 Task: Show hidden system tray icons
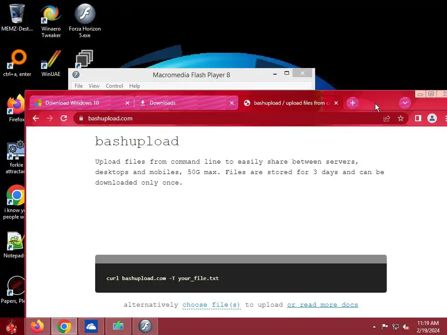coord(374,327)
